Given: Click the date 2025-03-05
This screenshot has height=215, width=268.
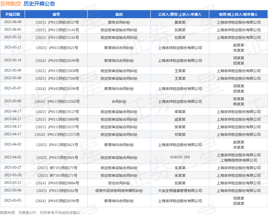Looking at the screenshot, I should 13,200.
